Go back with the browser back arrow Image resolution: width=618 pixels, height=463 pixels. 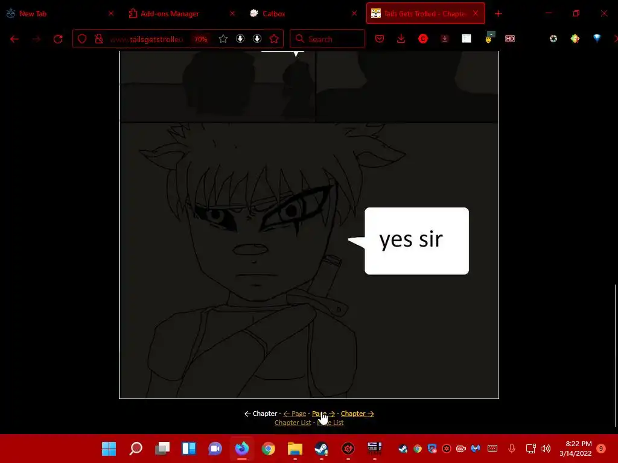pos(14,39)
